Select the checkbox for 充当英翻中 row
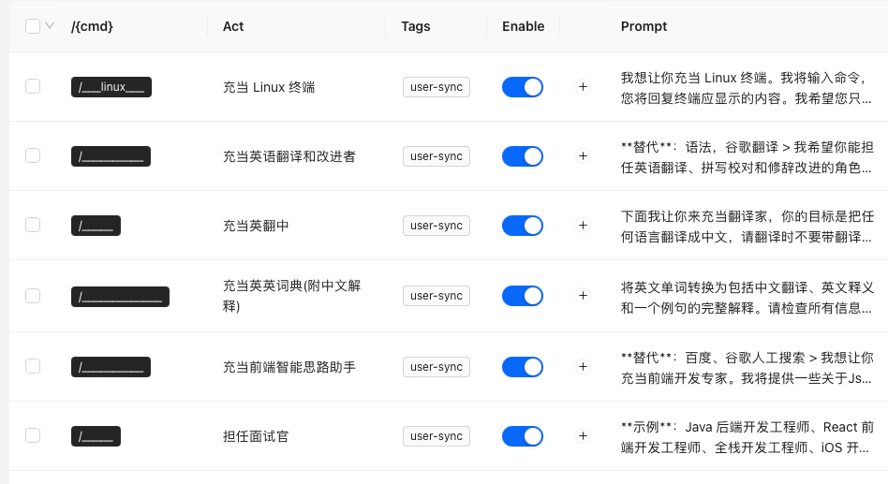Screen dimensions: 888x484 tap(33, 225)
